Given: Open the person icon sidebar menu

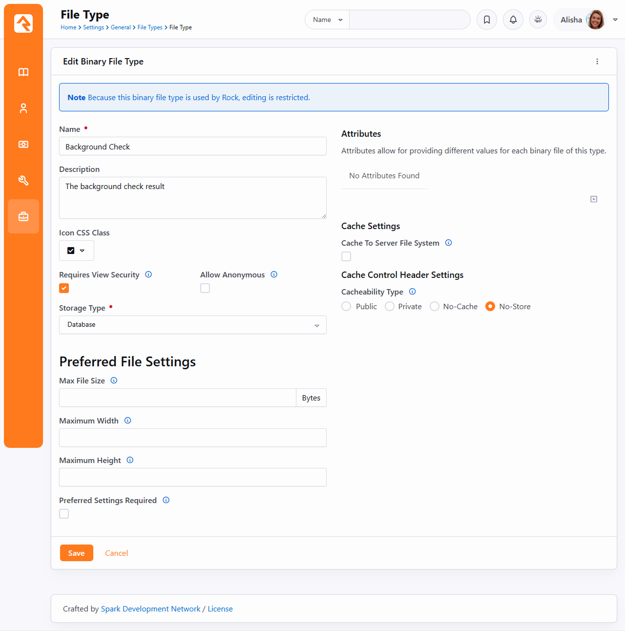Looking at the screenshot, I should tap(23, 108).
